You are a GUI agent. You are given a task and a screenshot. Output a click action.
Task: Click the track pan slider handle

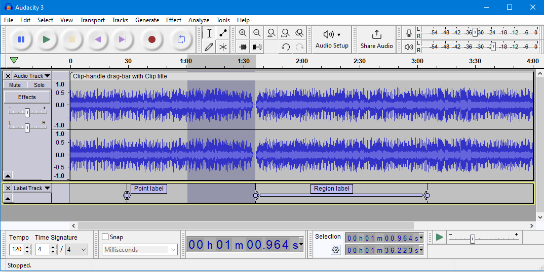(27, 128)
